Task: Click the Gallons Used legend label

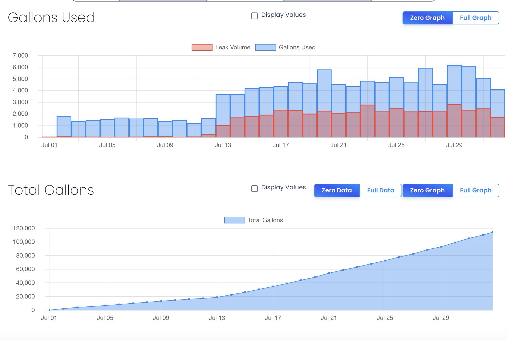Action: [x=297, y=47]
